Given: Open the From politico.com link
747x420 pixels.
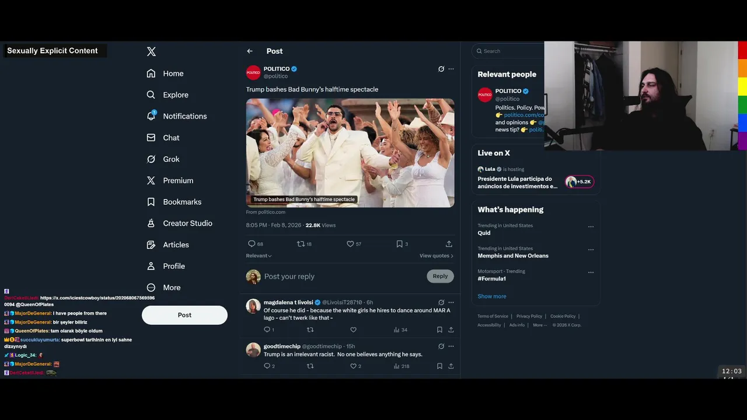Looking at the screenshot, I should pos(266,212).
